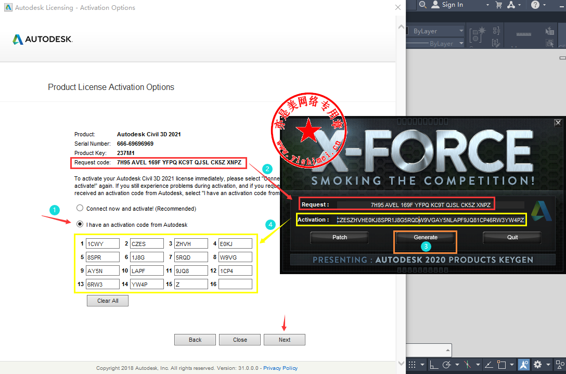Open the Help question mark icon
This screenshot has height=374, width=566.
535,5
